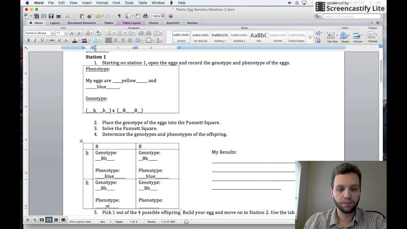Open the Themes gallery
407x229 pixels.
coord(372,37)
